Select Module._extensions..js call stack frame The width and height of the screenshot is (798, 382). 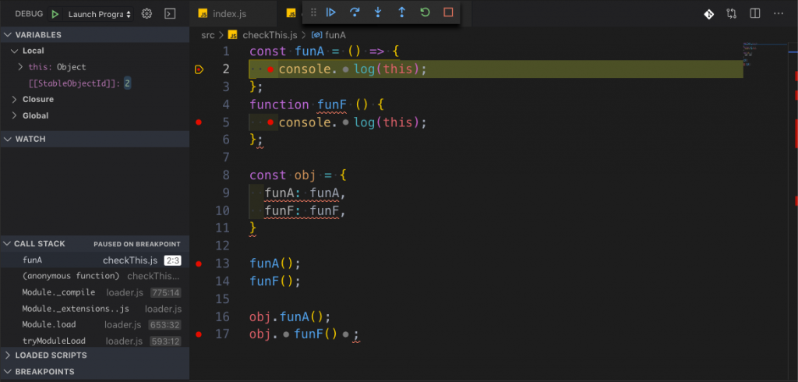click(x=94, y=309)
